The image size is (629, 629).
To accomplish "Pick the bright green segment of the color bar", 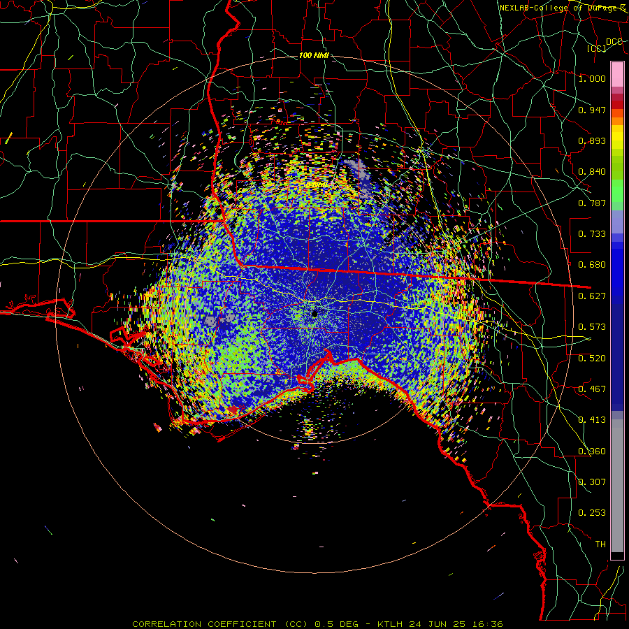I will tap(617, 191).
